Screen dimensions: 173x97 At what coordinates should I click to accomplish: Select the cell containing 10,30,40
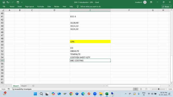point(90,23)
